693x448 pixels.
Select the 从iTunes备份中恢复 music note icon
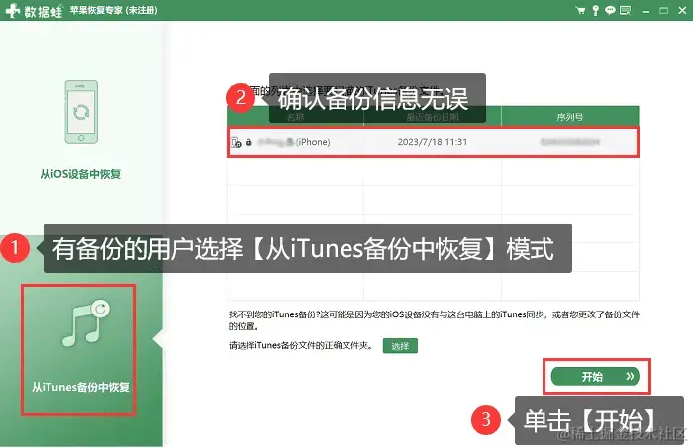pyautogui.click(x=86, y=323)
